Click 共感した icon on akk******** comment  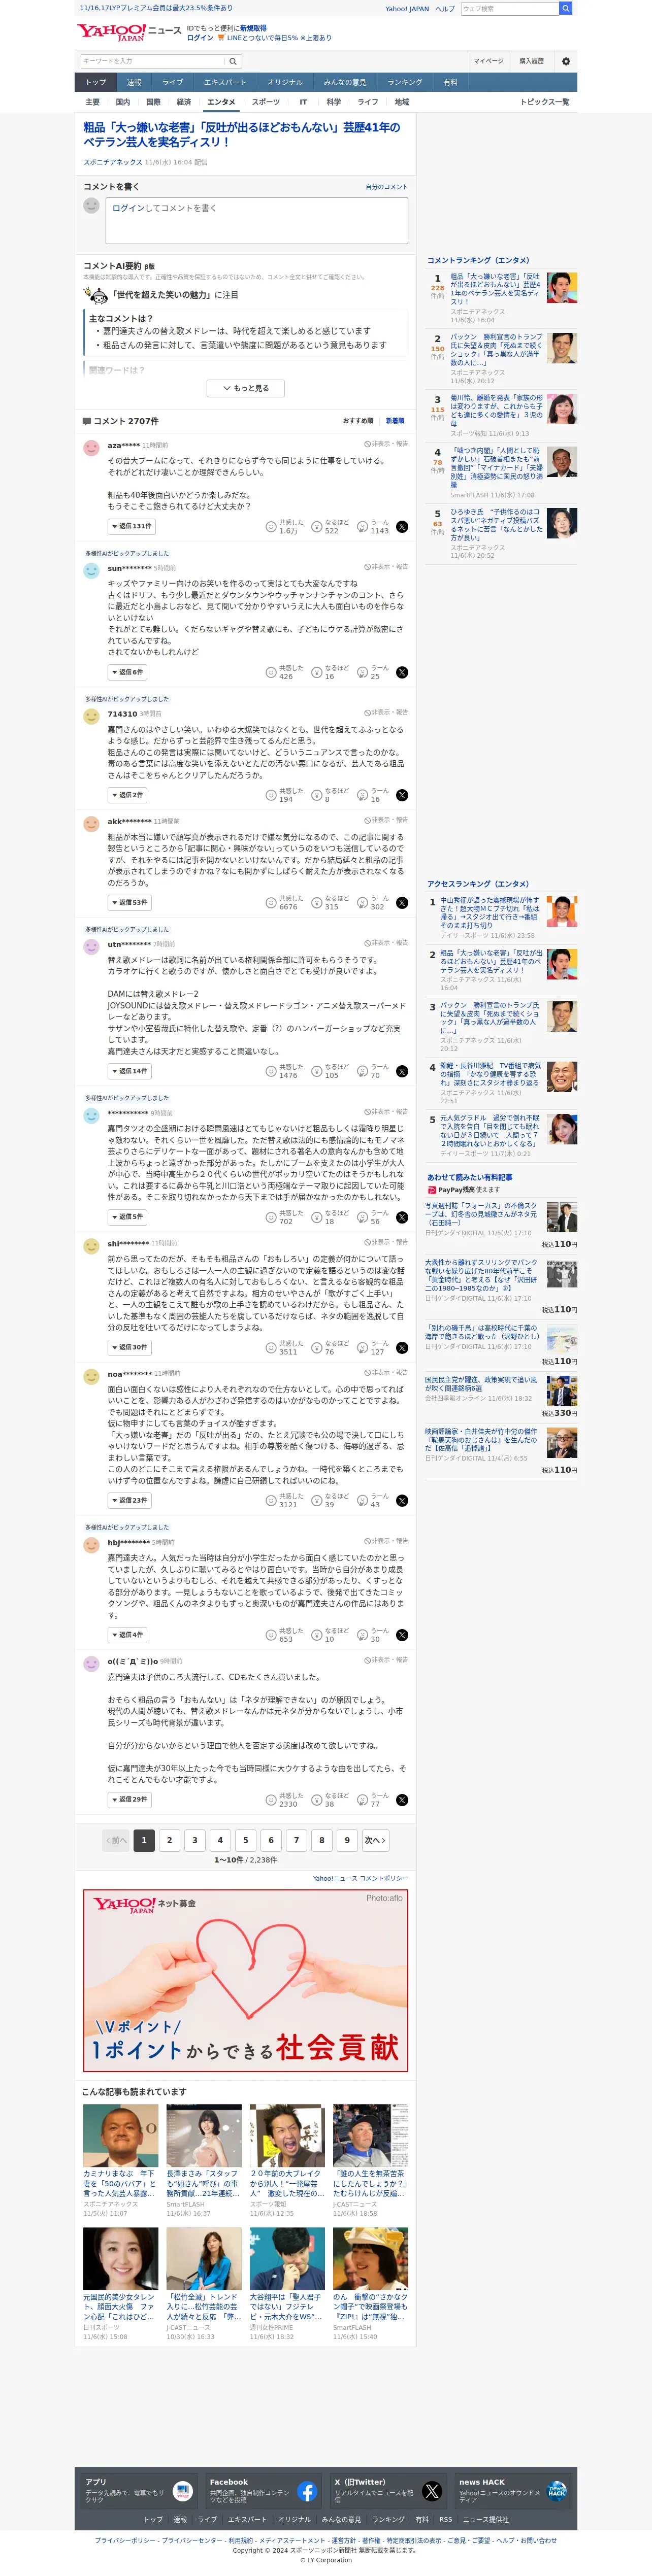point(271,902)
